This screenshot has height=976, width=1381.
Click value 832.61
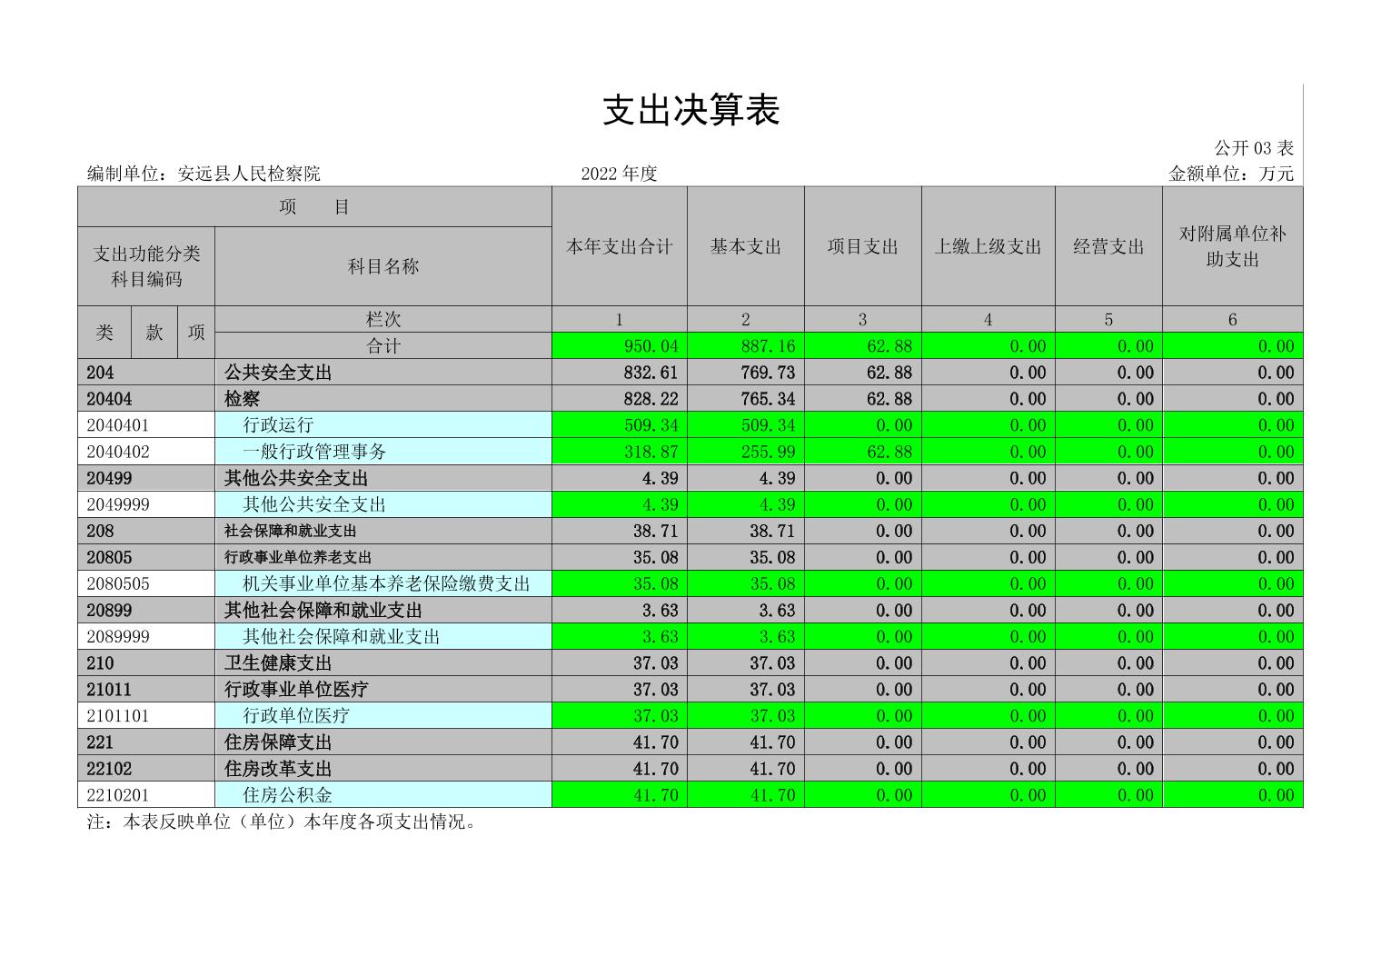[620, 373]
